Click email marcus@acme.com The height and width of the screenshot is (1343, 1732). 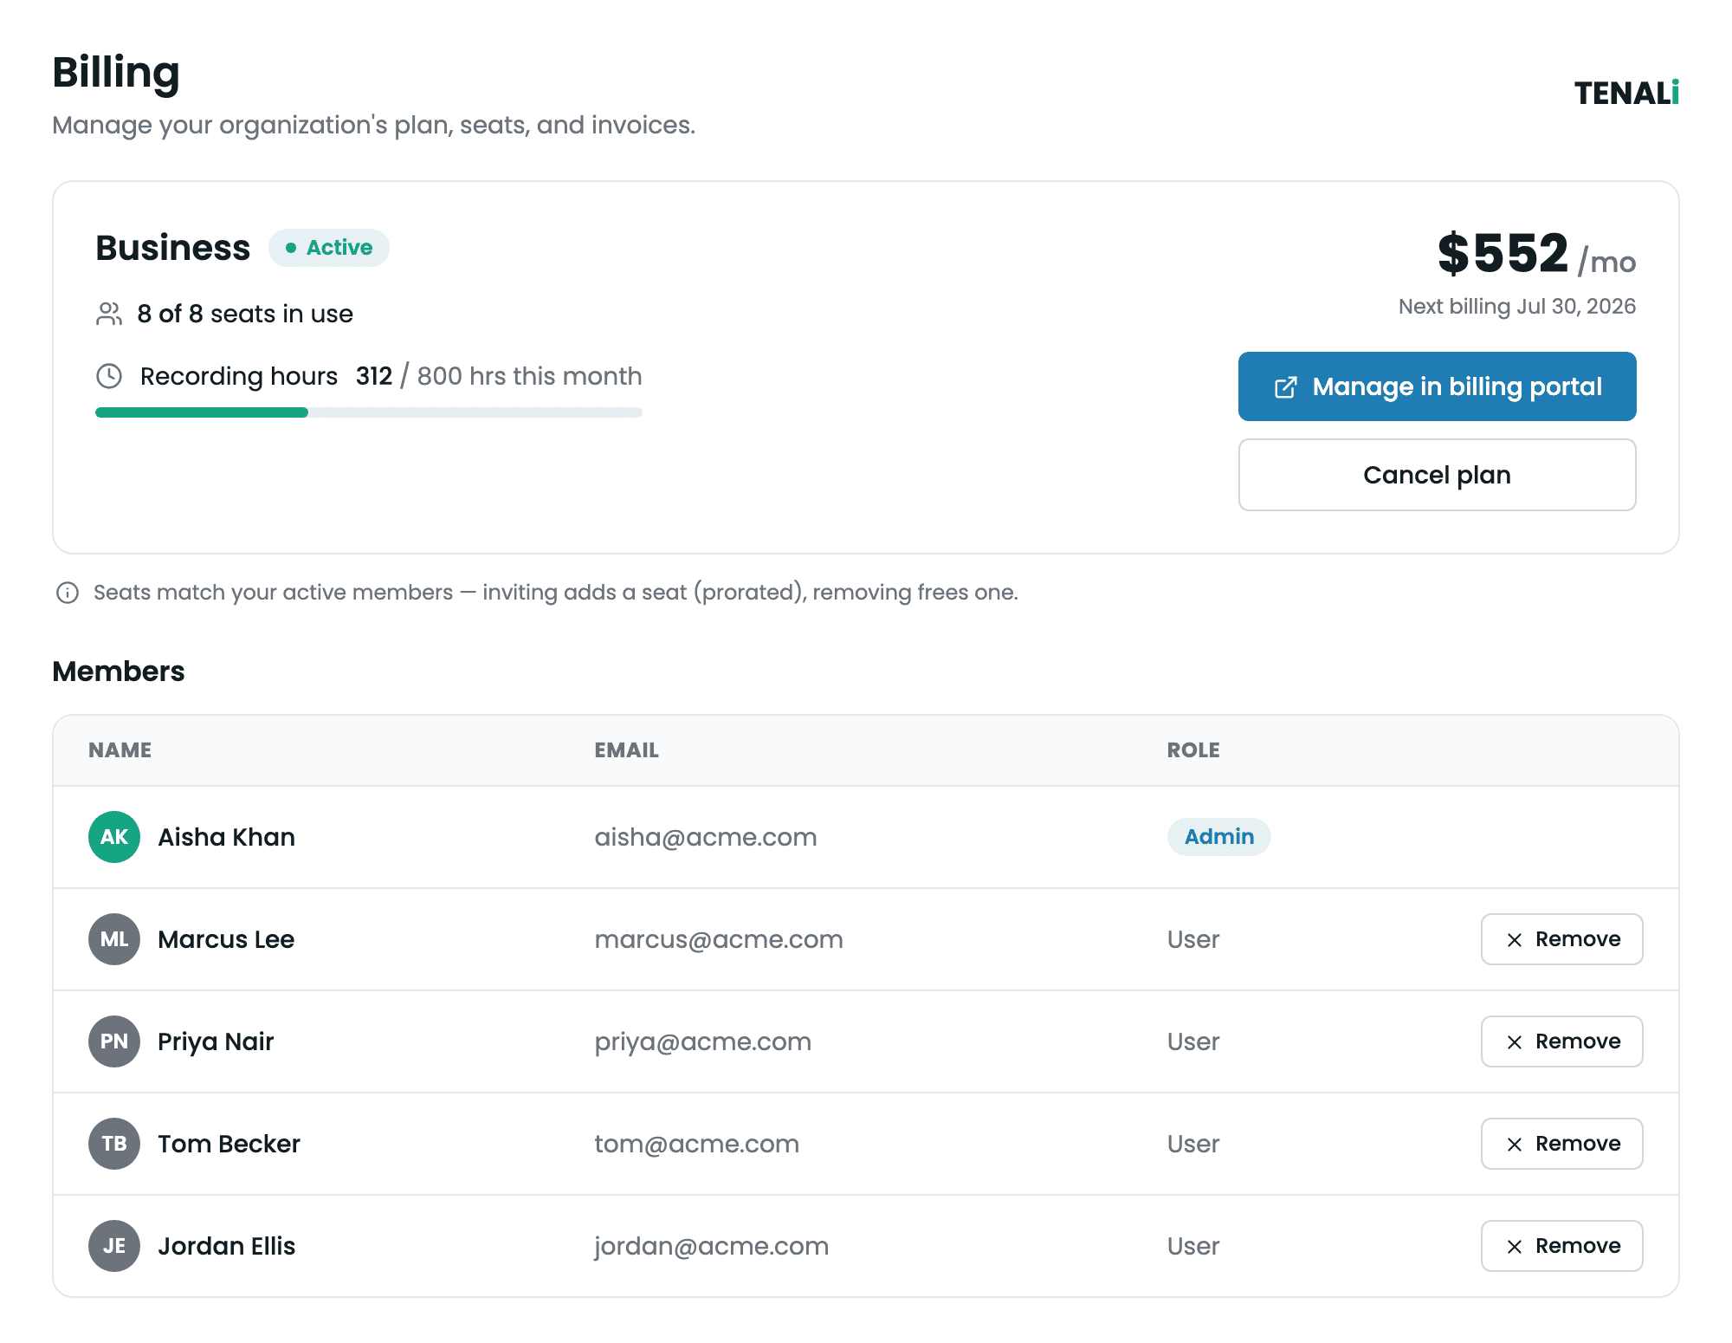(719, 939)
